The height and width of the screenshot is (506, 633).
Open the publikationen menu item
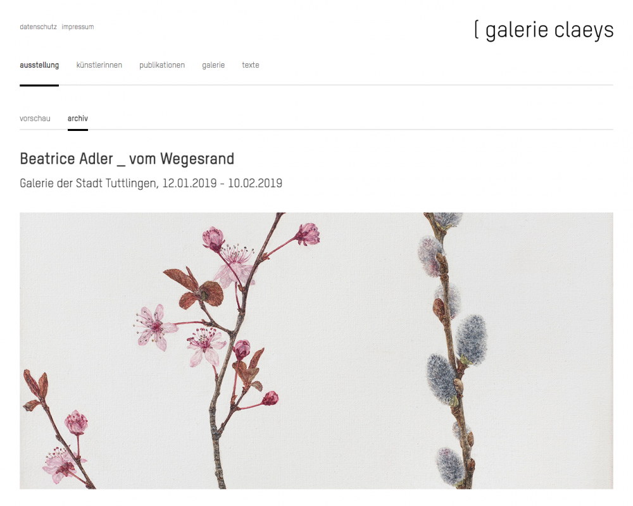(x=162, y=65)
